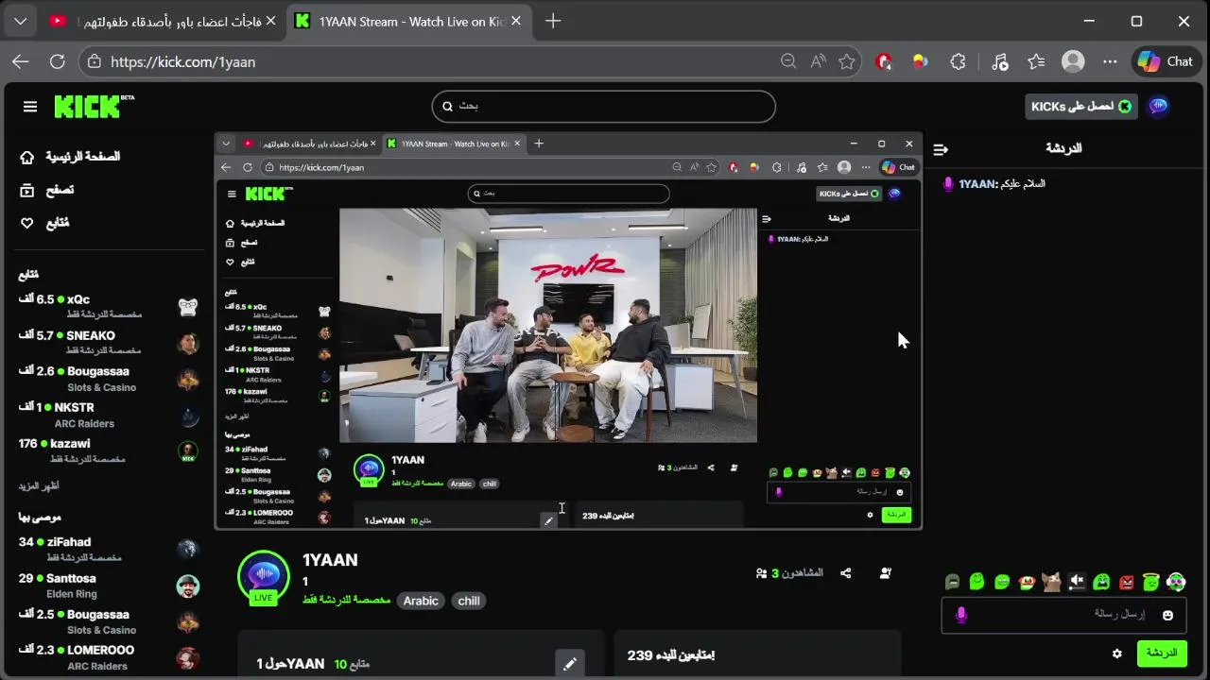1210x680 pixels.
Task: Open a new browser tab
Action: (553, 21)
